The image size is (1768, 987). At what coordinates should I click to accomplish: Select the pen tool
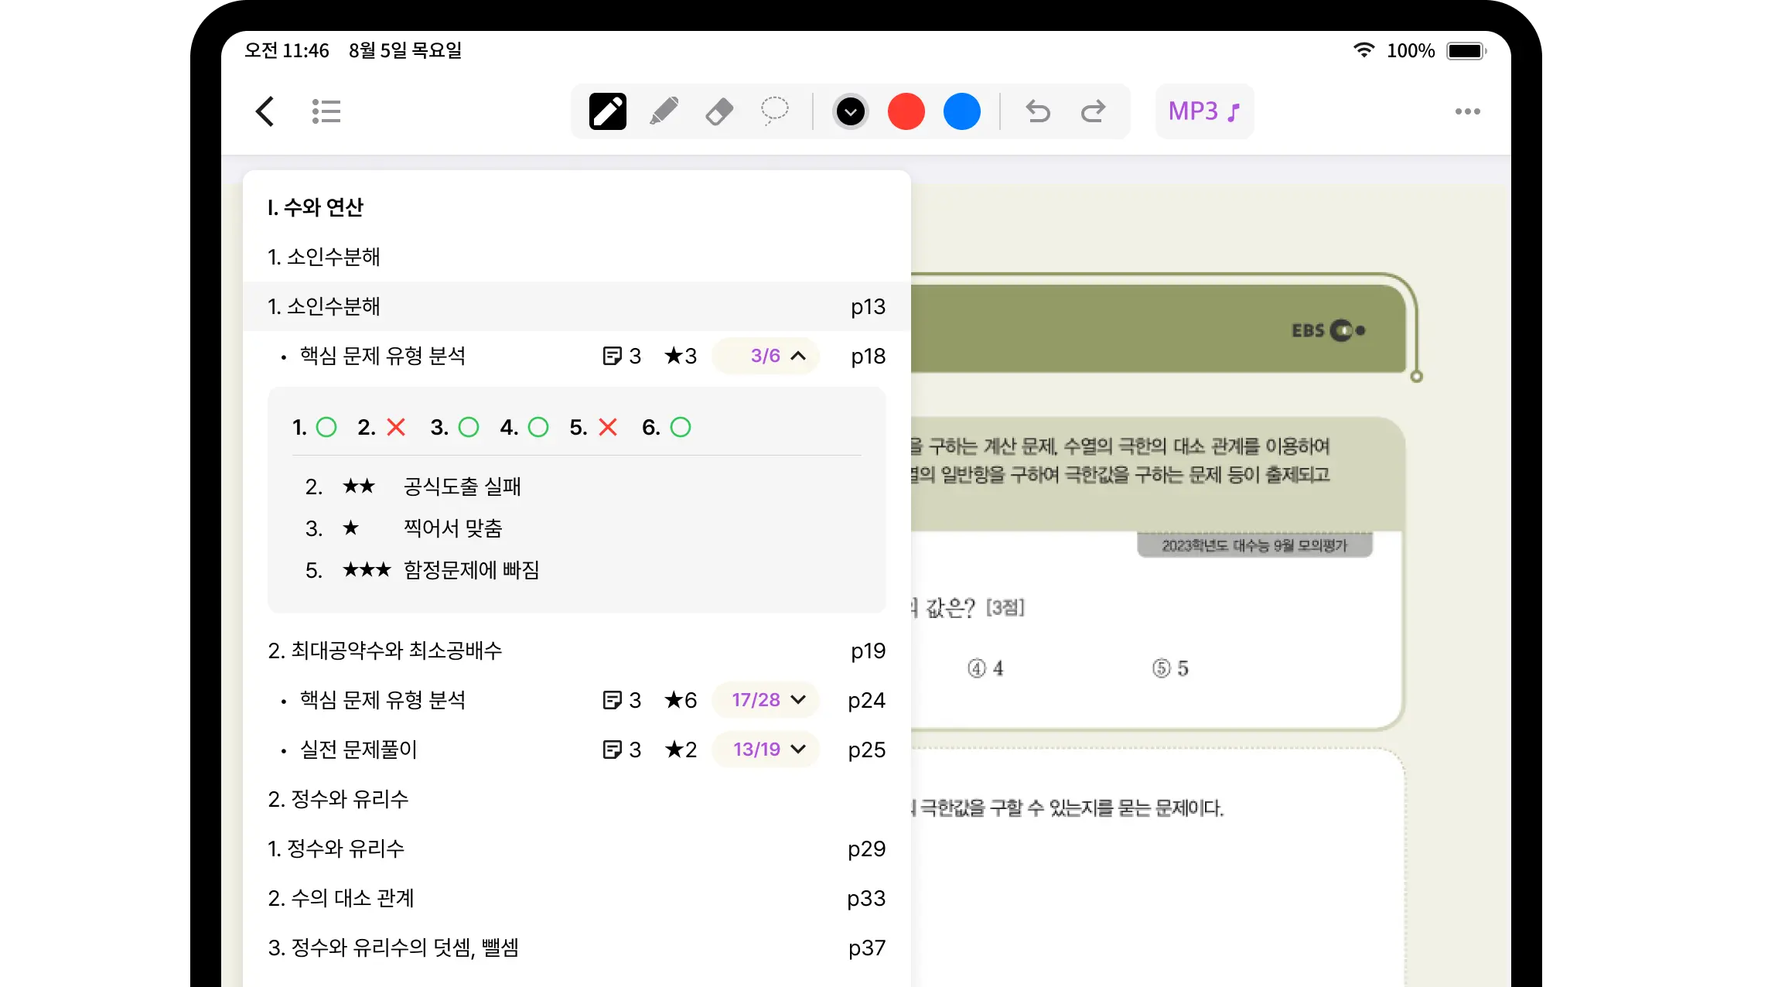(608, 111)
